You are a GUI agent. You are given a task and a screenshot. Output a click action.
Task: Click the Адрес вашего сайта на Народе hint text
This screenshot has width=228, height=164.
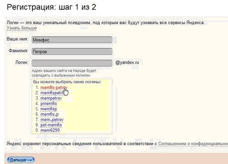(x=64, y=73)
